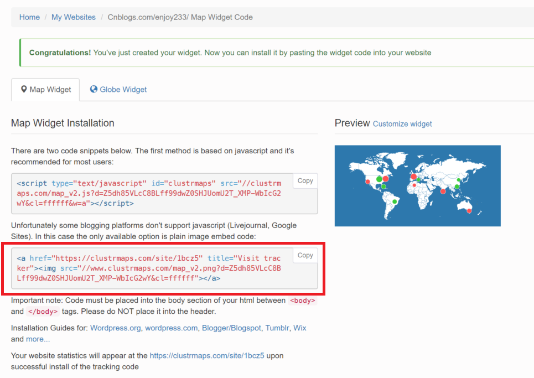This screenshot has height=378, width=534.
Task: Click the Map Widget Installation heading
Action: [x=63, y=123]
